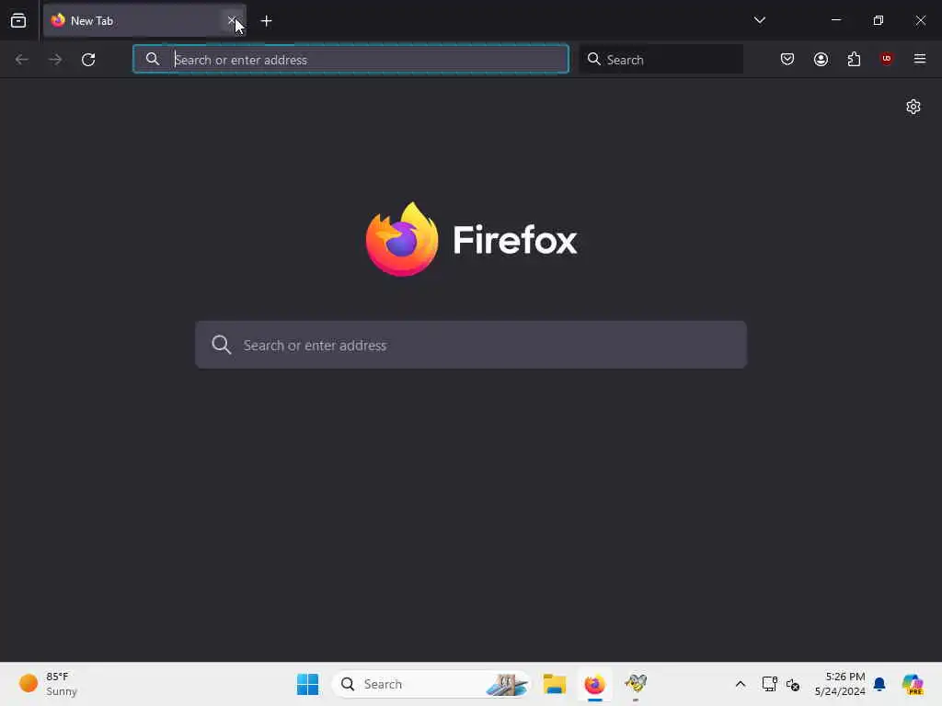
Task: Open File Explorer from taskbar
Action: (555, 684)
